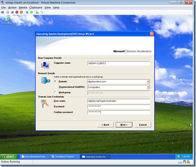Click the red Shut Down toolbar icon
The image size is (196, 167).
(x=17, y=12)
